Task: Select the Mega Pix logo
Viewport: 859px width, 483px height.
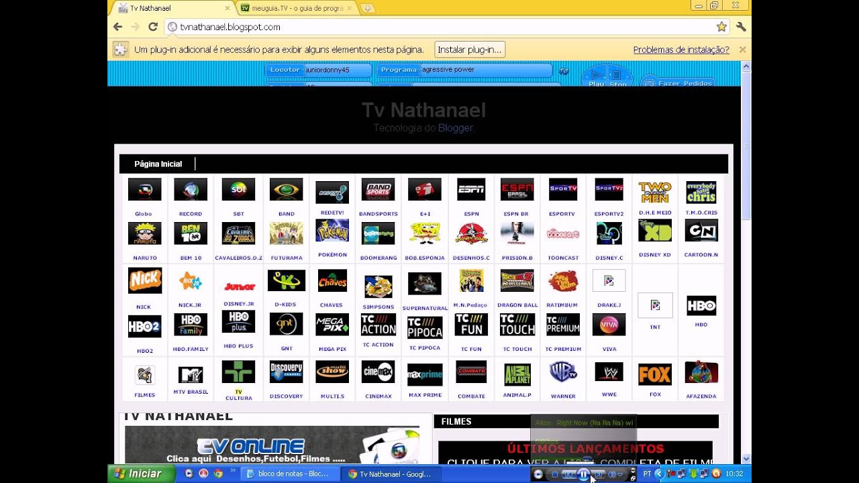Action: coord(332,325)
